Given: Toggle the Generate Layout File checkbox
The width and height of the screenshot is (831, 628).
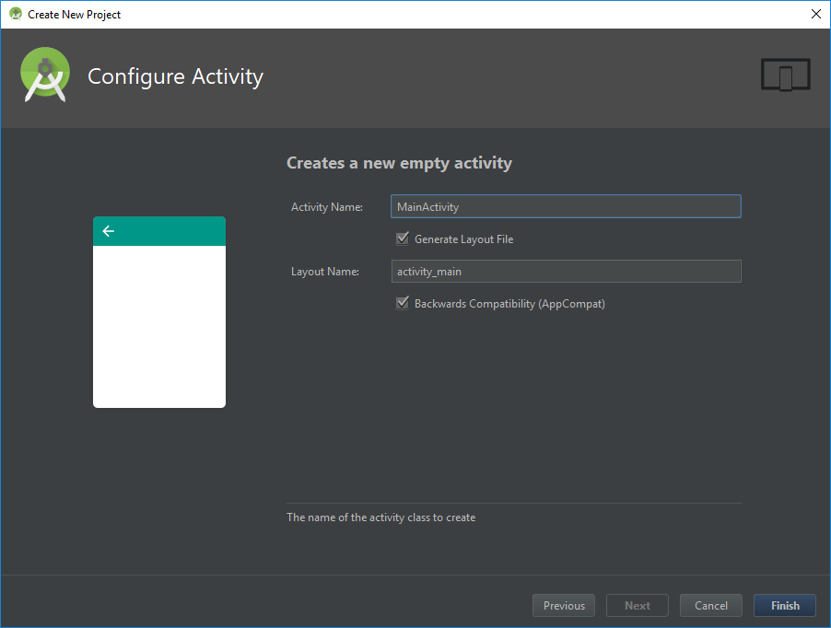Looking at the screenshot, I should click(x=403, y=239).
